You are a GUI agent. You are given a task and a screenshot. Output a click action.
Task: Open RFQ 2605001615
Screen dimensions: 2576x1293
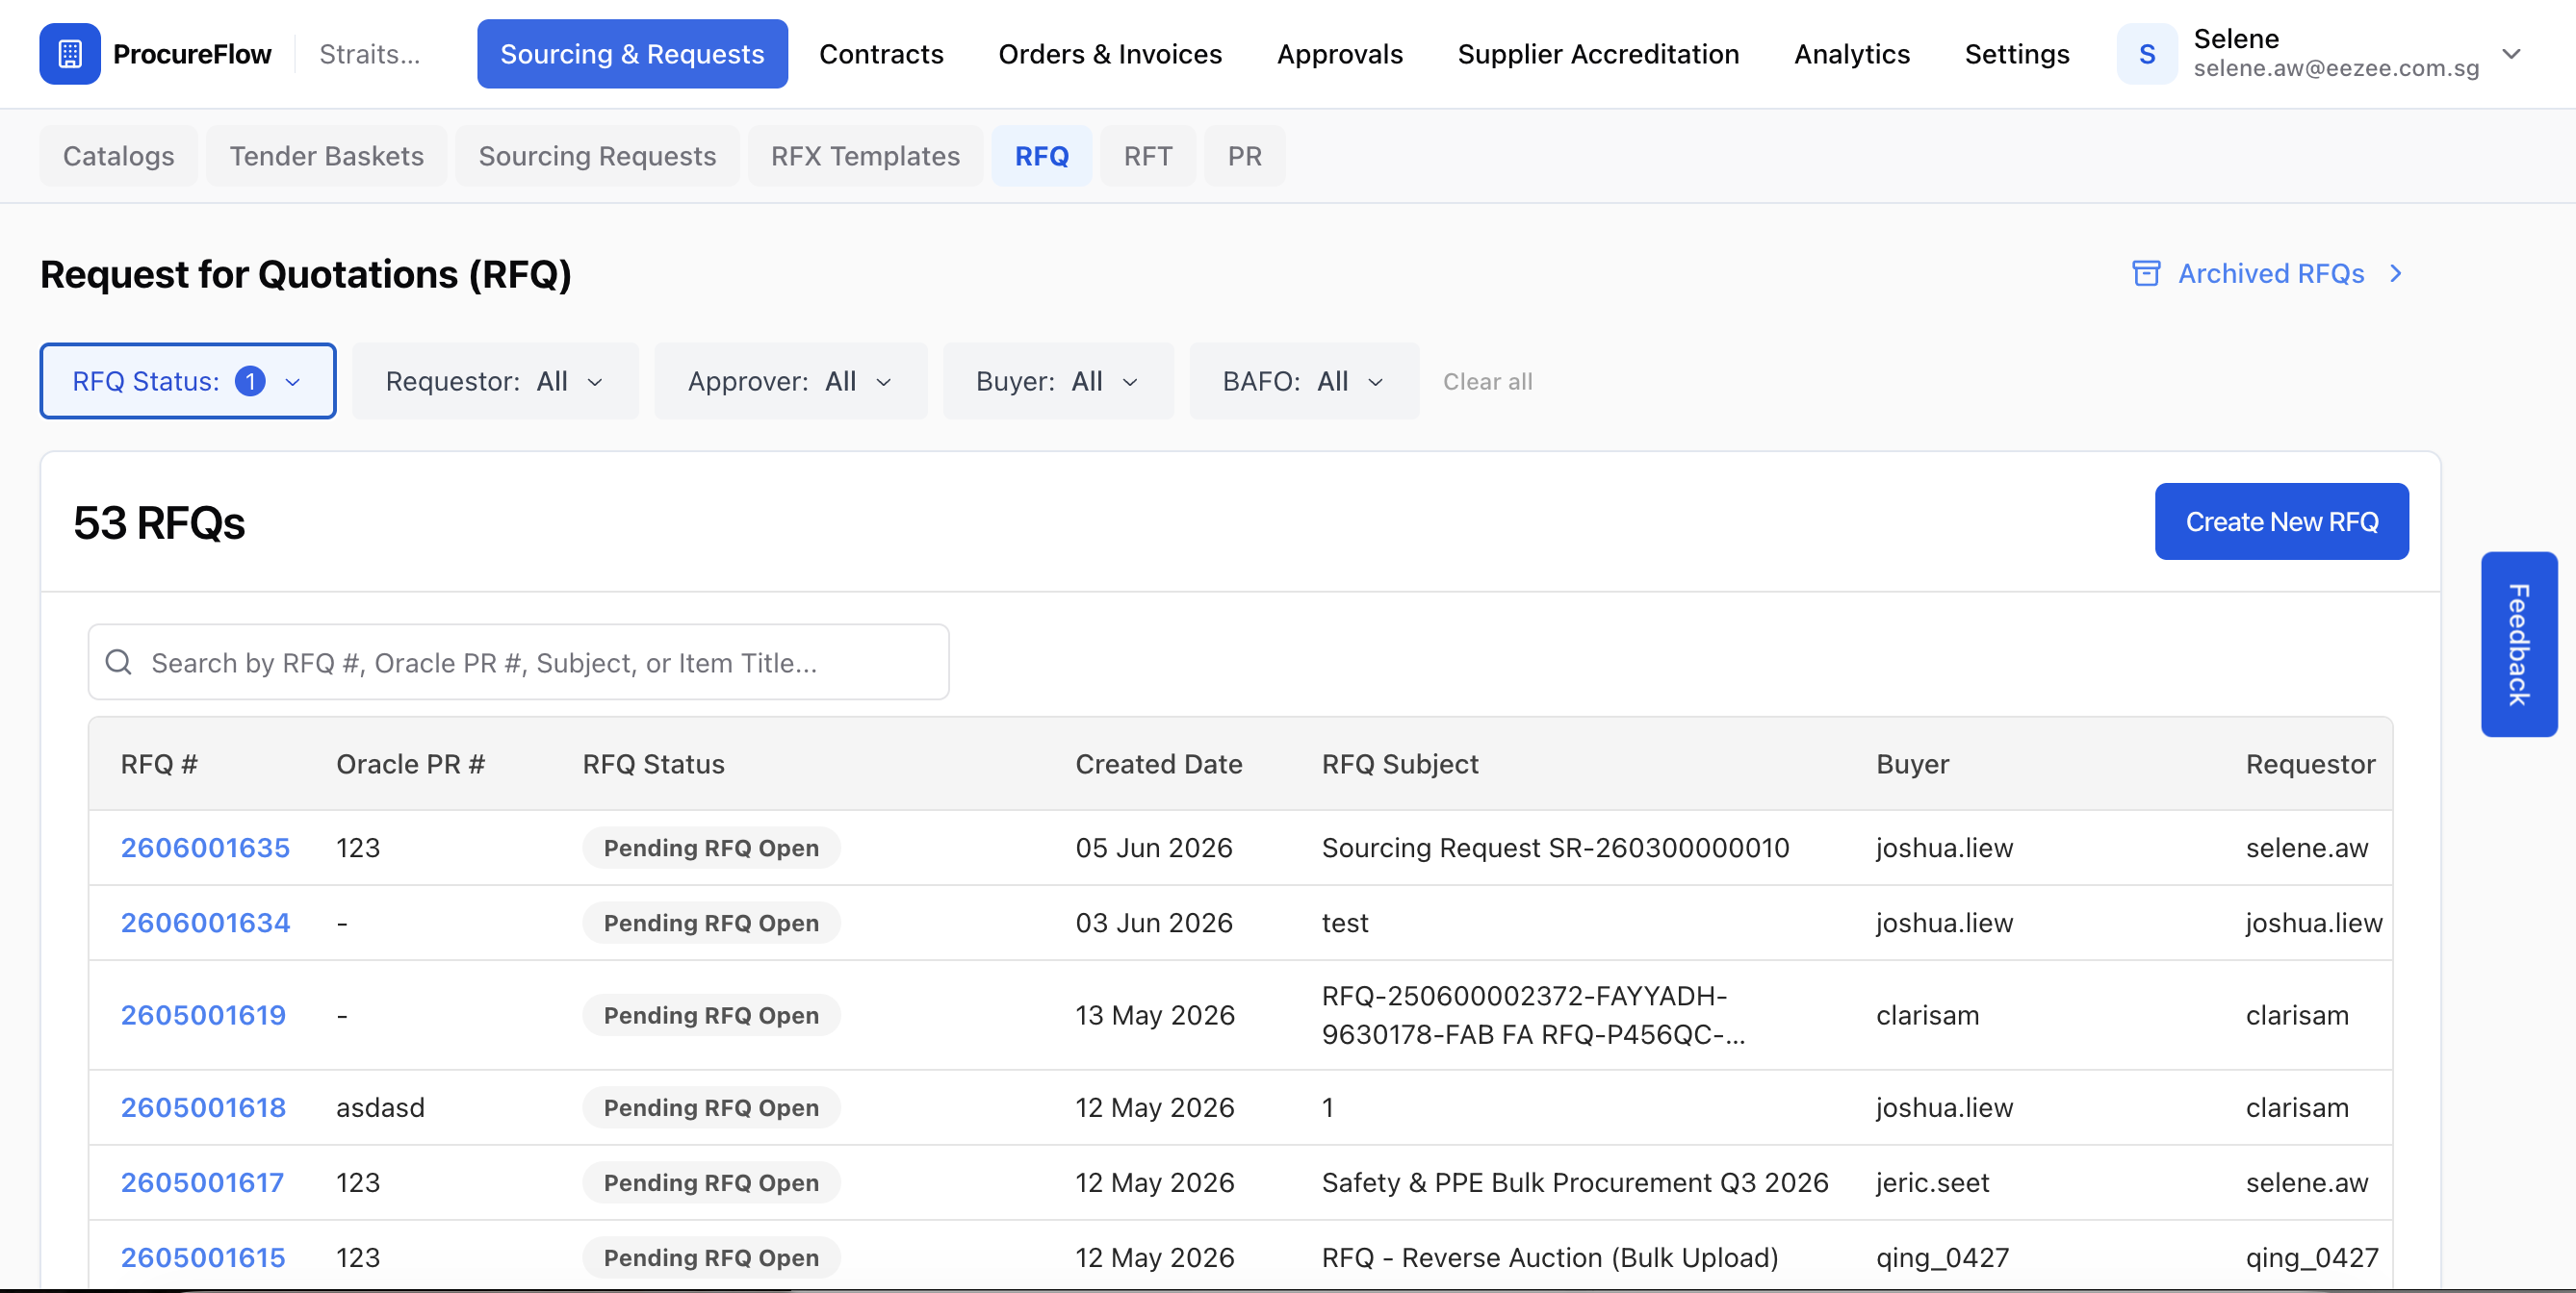pyautogui.click(x=203, y=1257)
